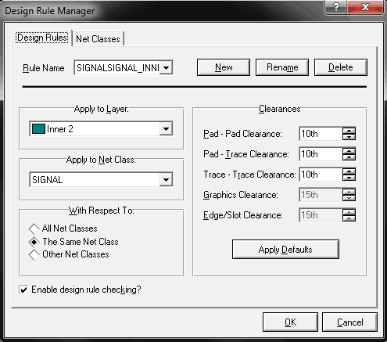Switch to the Net Classes tab
The height and width of the screenshot is (342, 387).
98,39
